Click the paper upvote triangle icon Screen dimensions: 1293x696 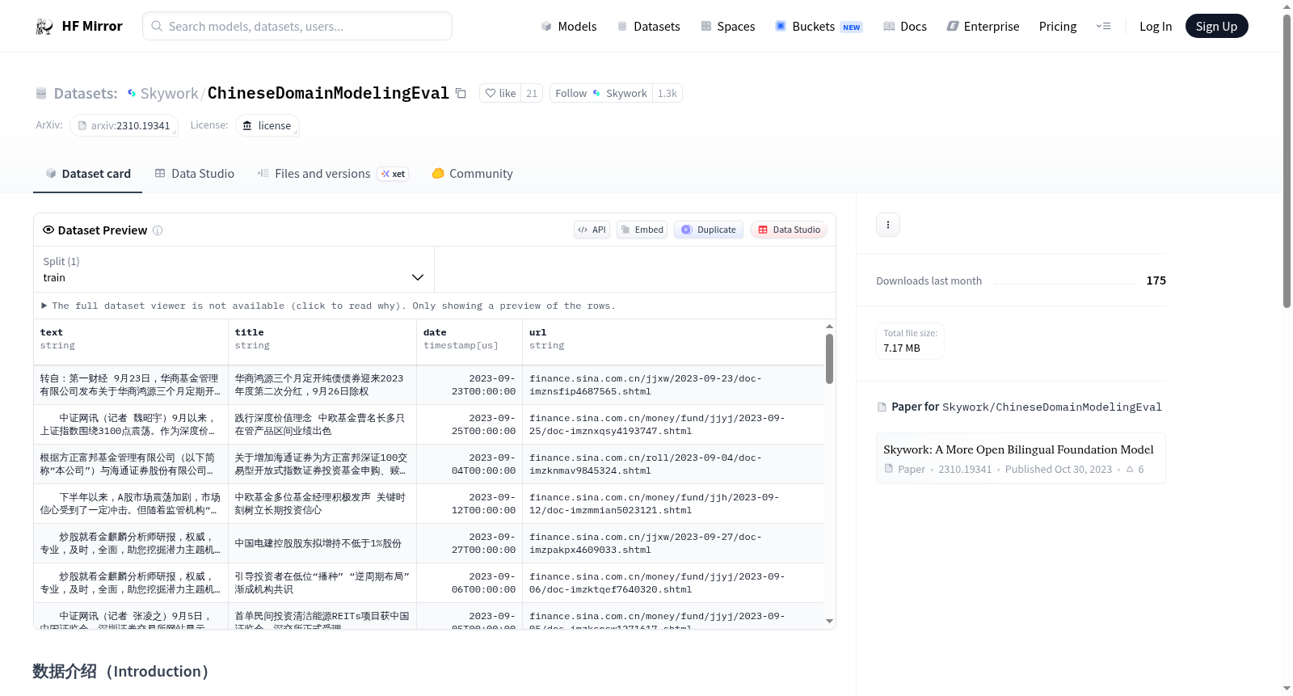tap(1130, 469)
